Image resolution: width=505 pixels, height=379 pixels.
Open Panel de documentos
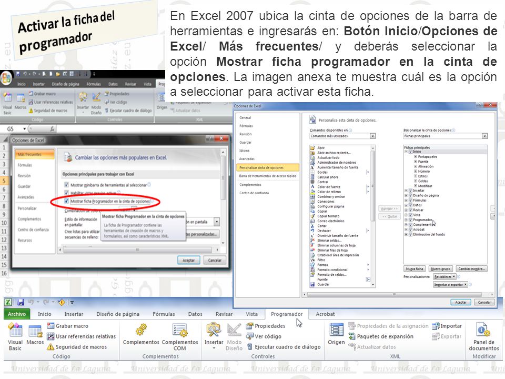tap(484, 337)
